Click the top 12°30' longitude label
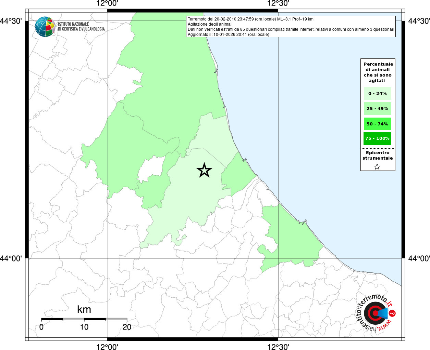Screen dimensions: 430x350 click(x=278, y=4)
